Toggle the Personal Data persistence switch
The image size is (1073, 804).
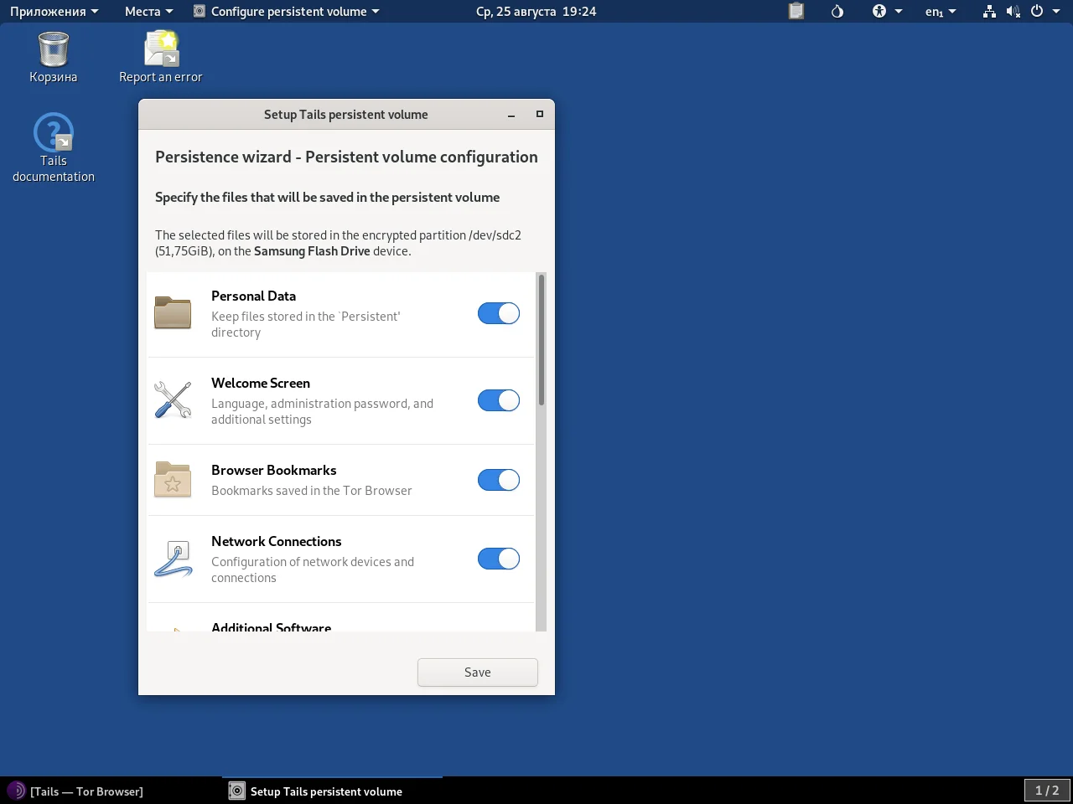[x=499, y=313]
